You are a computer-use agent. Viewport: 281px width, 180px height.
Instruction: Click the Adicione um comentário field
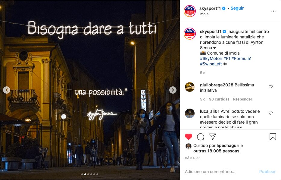(220, 172)
